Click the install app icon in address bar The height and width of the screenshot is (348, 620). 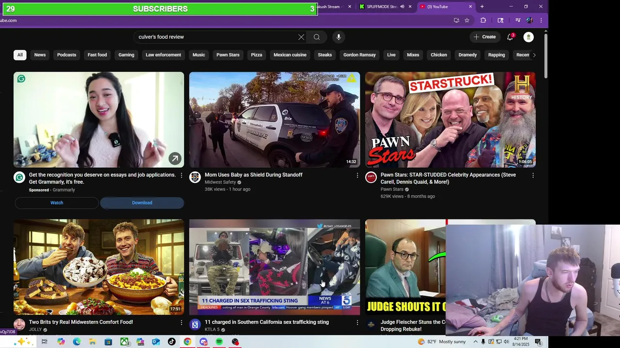(x=456, y=20)
